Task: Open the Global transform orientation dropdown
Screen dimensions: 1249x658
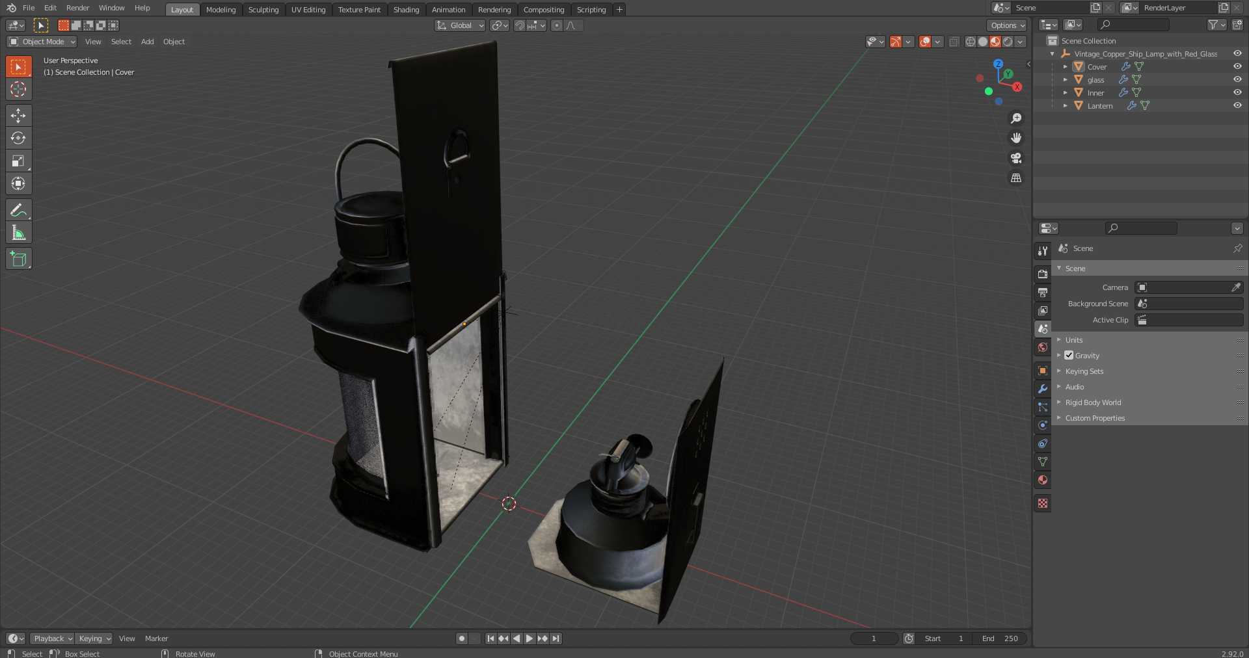Action: coord(460,25)
